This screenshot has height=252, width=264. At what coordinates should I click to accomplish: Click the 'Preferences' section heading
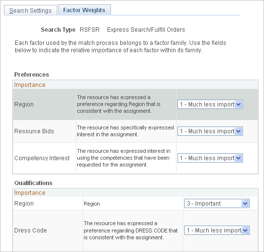(x=32, y=75)
